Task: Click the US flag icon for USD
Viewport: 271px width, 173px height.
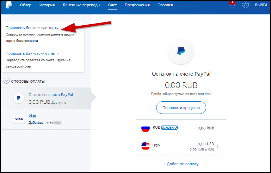Action: (145, 146)
